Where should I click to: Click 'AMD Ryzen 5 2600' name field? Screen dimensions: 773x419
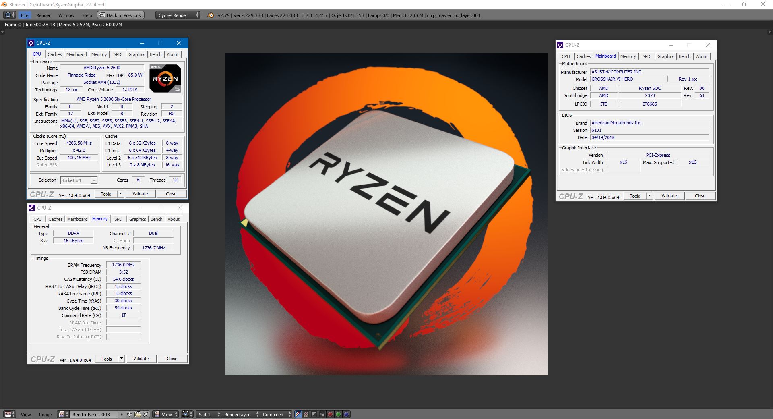tap(102, 68)
